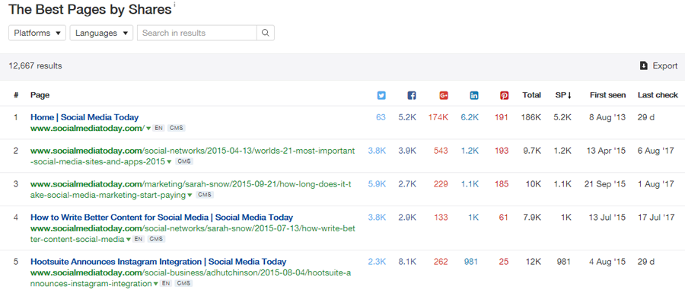Click the 12K total value
This screenshot has width=685, height=293.
[x=534, y=262]
